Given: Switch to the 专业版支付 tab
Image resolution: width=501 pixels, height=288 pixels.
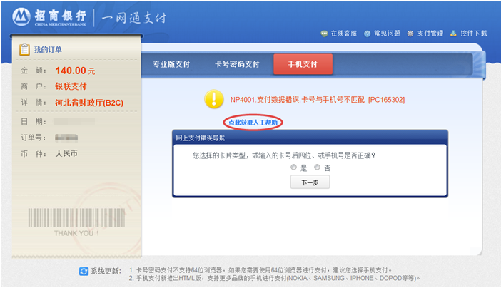Looking at the screenshot, I should click(x=171, y=64).
